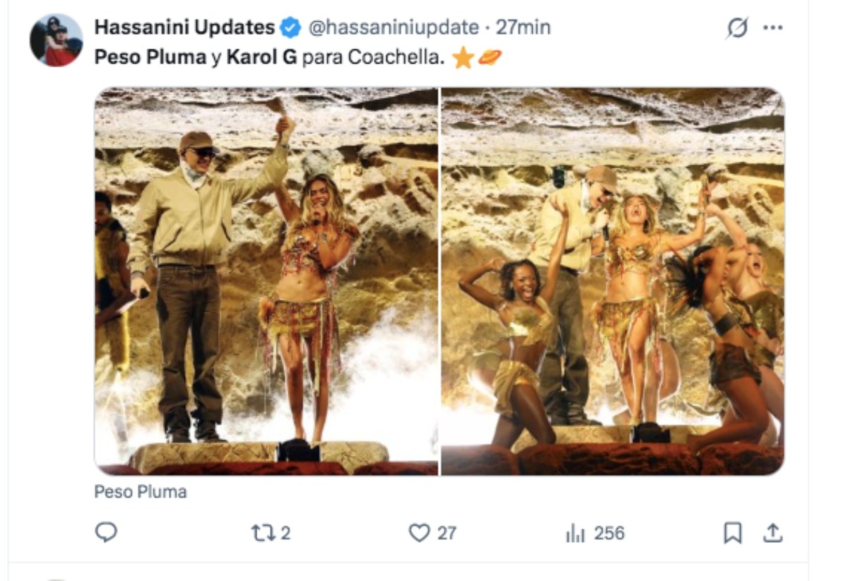Click the "Peso Pluma" tag below the photos

[141, 492]
